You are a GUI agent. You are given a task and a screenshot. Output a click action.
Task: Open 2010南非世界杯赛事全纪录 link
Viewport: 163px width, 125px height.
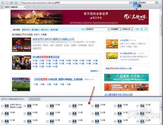pos(46,57)
